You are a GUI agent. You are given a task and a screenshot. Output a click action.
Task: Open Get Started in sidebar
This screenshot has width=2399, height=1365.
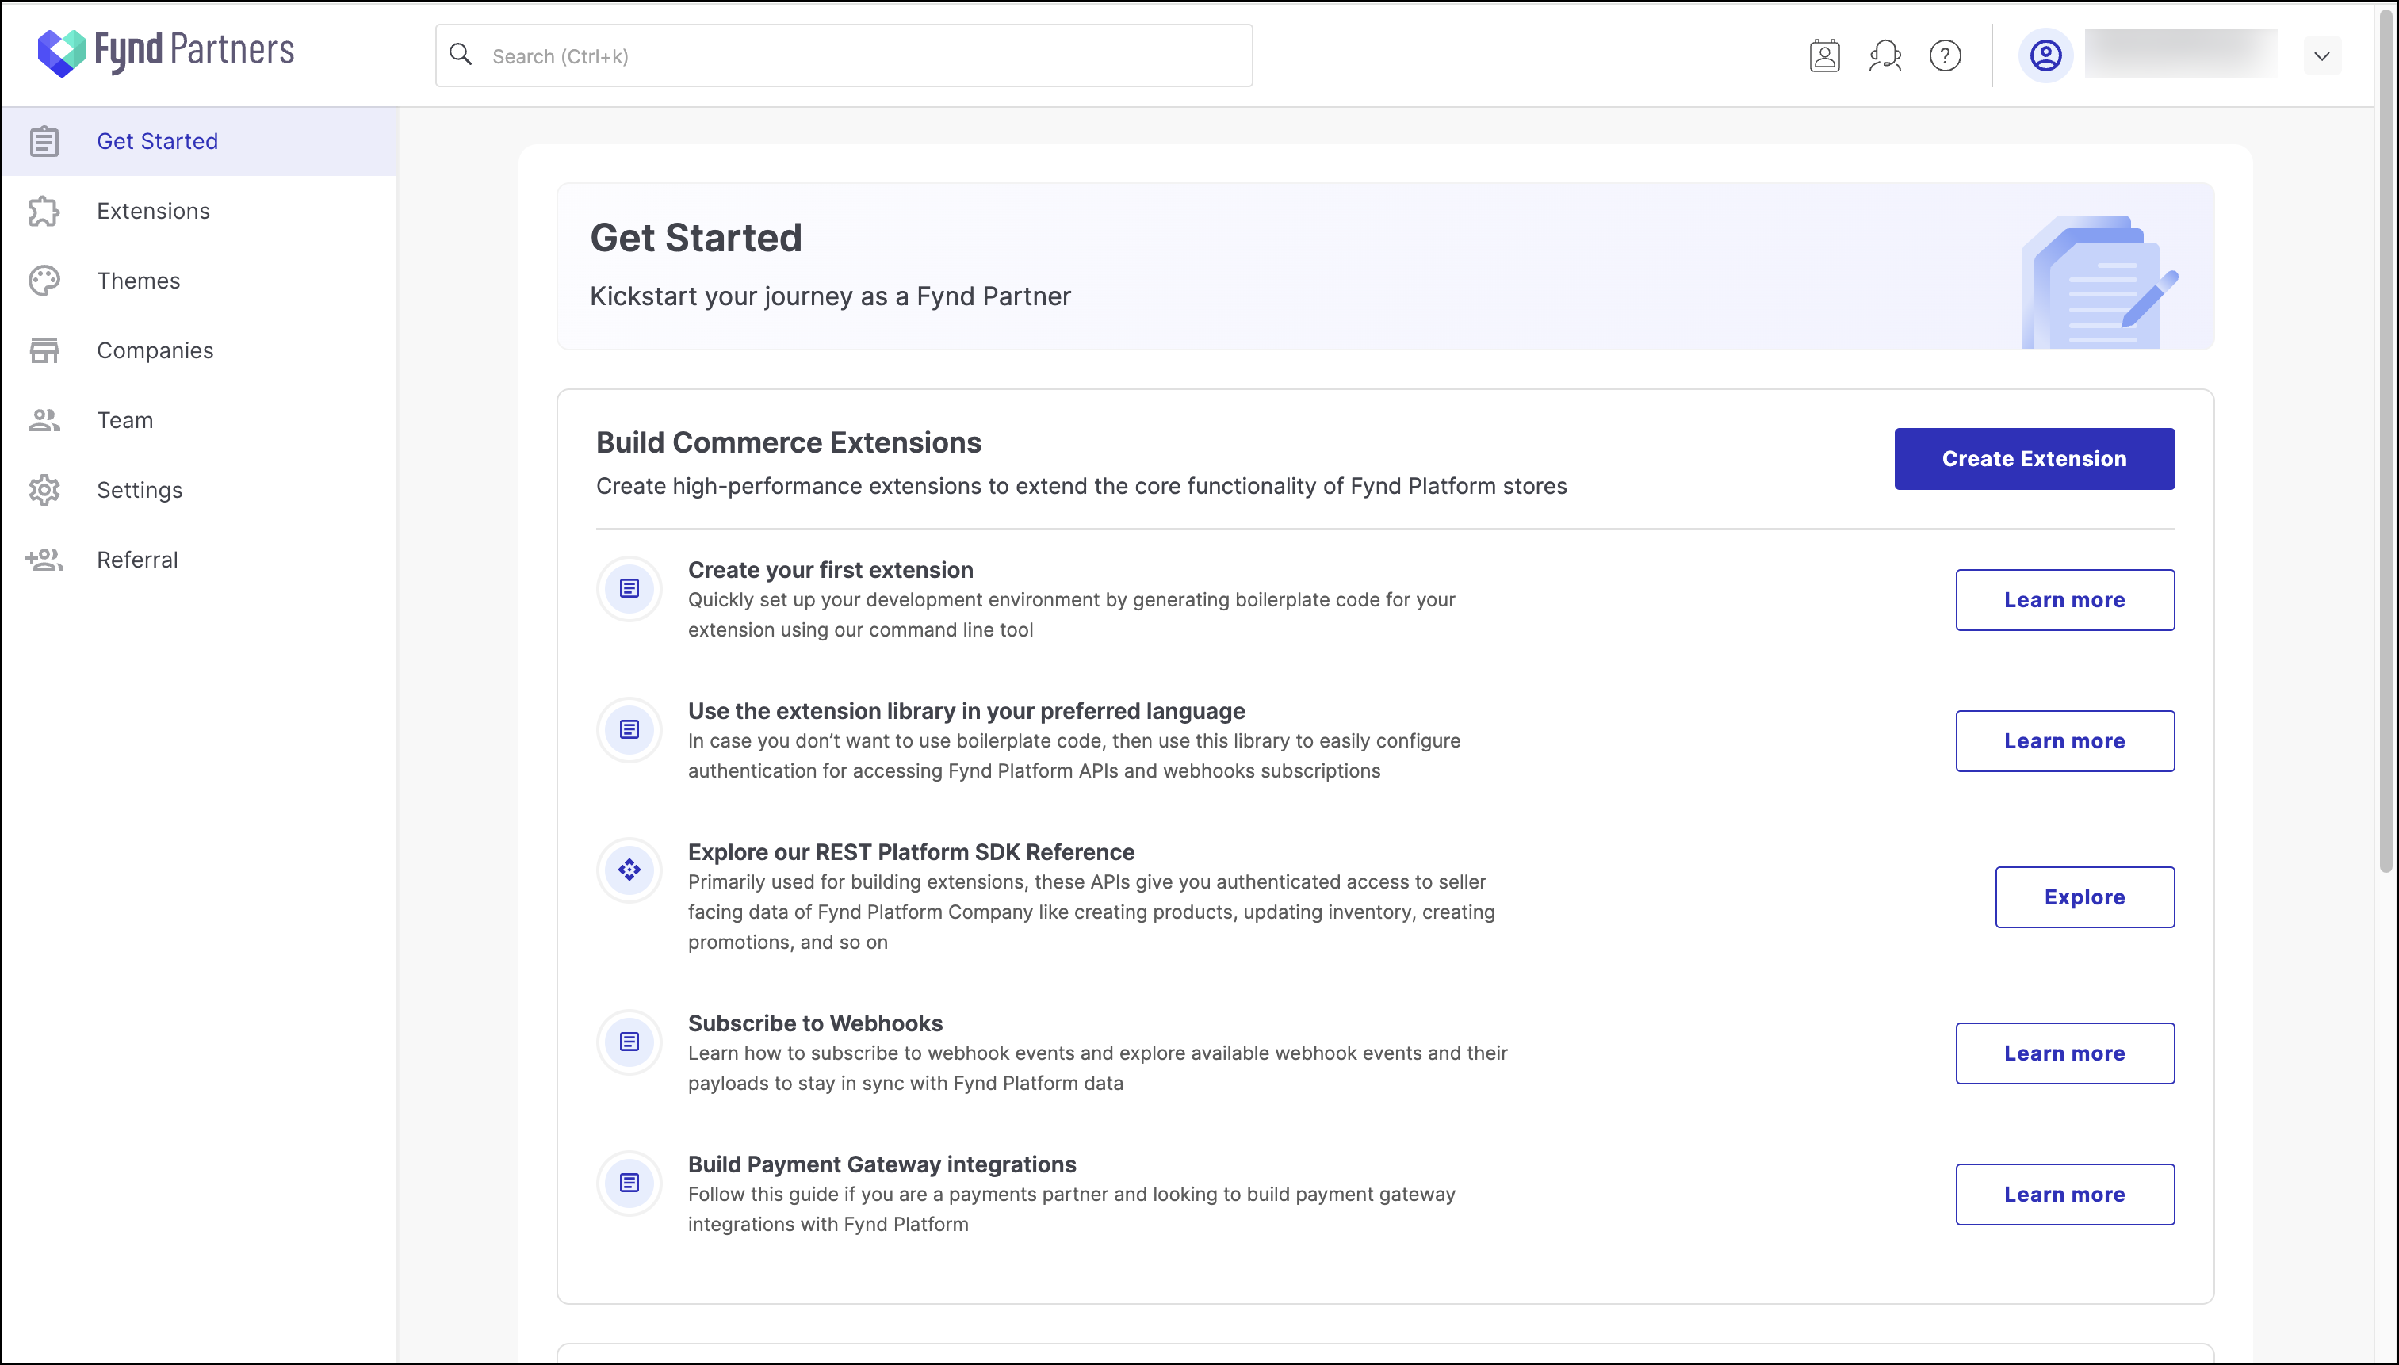tap(200, 142)
